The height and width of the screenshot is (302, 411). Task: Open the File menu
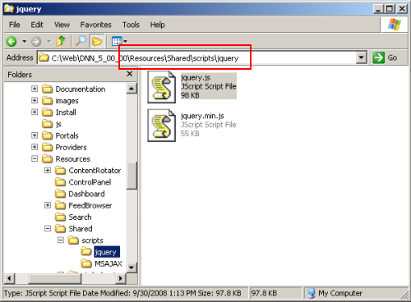coord(14,25)
